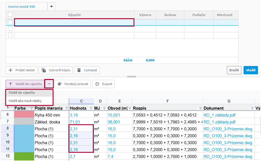Expand the Vložiť do výpočtu dropdown arrow
This screenshot has height=161, width=261.
tap(49, 84)
